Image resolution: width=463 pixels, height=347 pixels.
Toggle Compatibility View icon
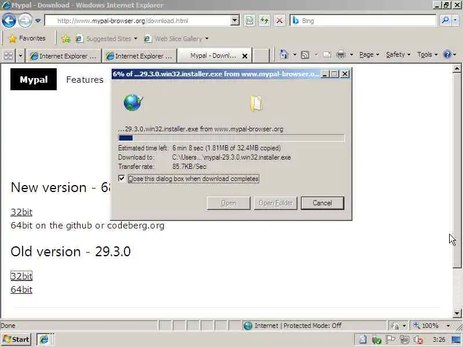tap(249, 21)
